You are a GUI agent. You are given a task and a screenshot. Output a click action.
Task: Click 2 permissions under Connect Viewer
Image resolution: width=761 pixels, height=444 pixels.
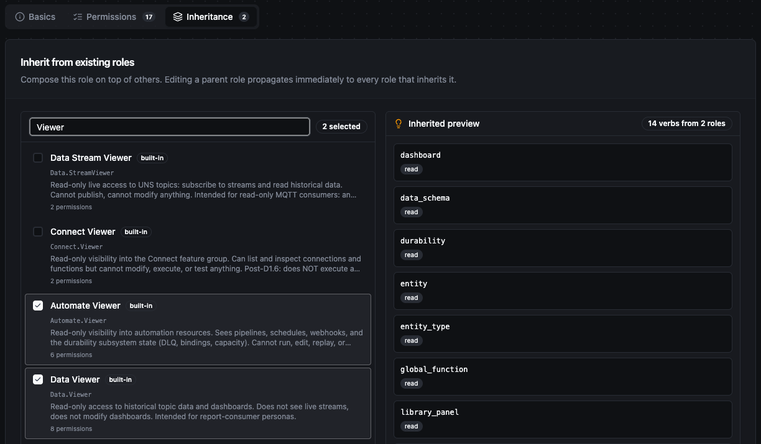point(71,281)
